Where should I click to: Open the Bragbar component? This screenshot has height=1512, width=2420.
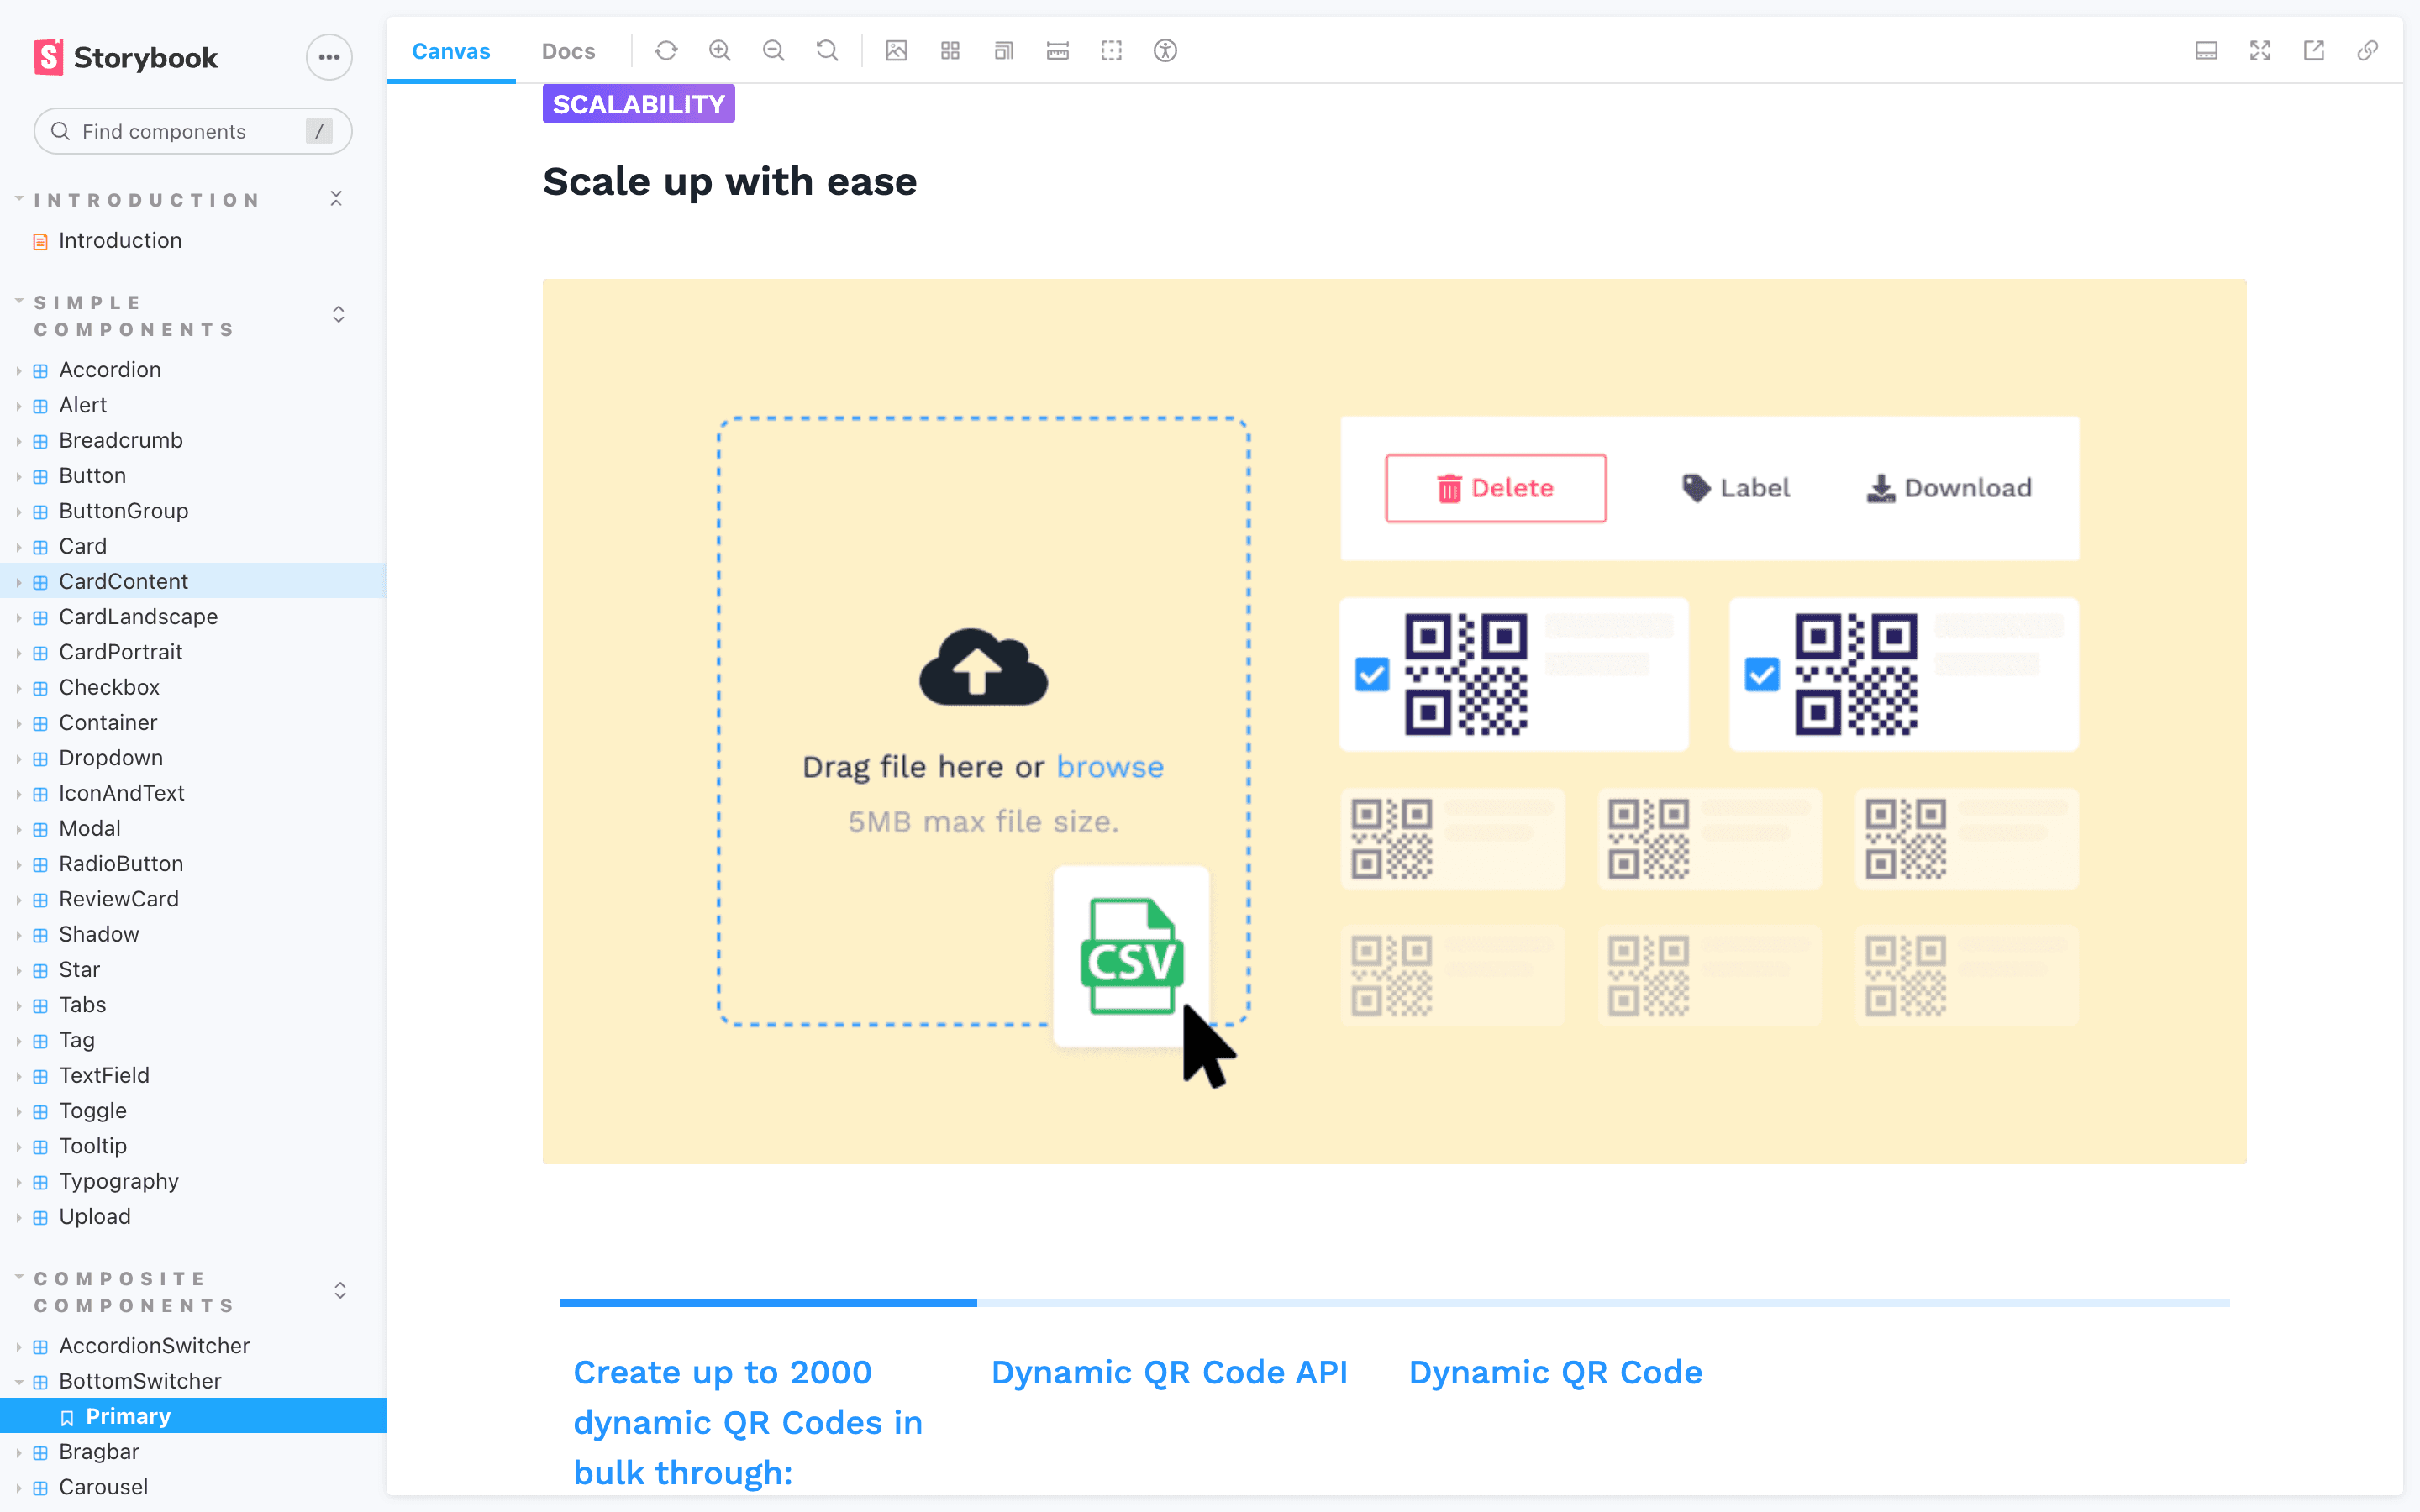click(99, 1451)
